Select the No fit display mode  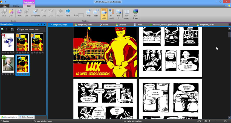119,14
